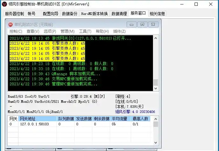Open the 选项(P) menu
Screen dimensions: 219x151
pos(50,31)
